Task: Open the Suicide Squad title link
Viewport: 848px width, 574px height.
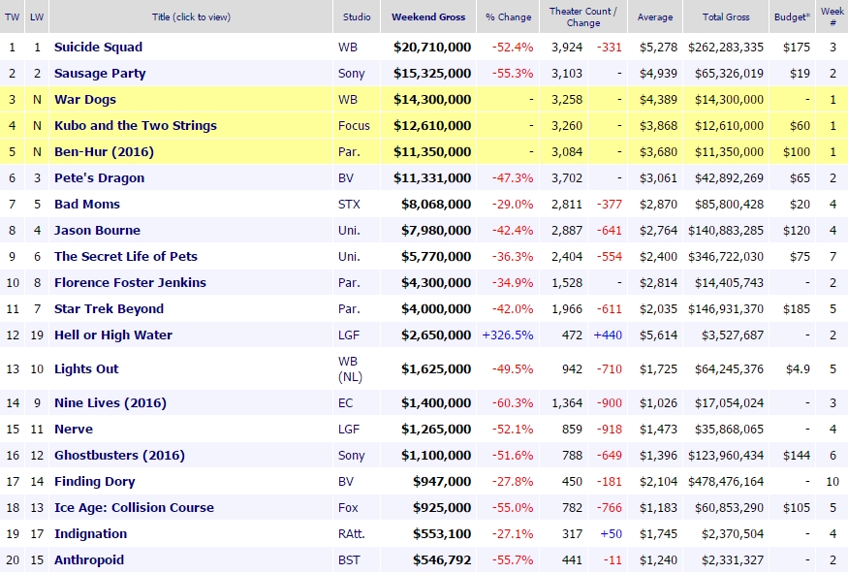Action: point(99,48)
